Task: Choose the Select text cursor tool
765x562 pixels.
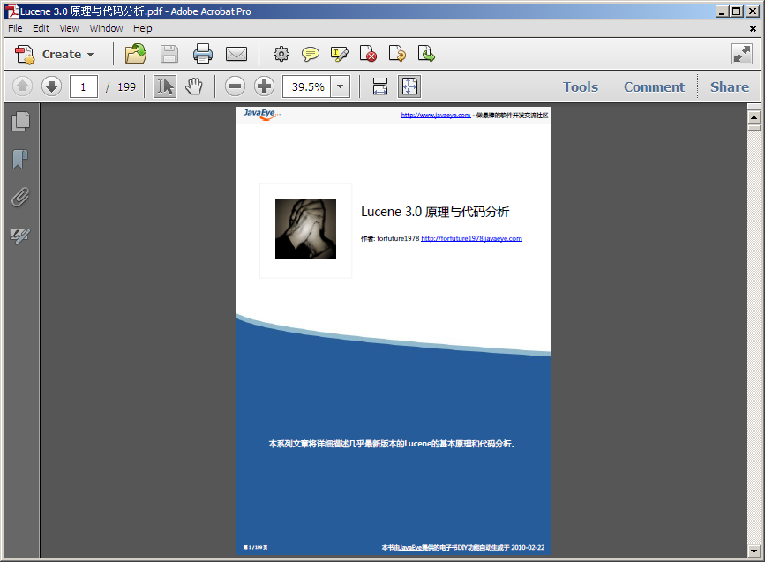Action: (x=165, y=86)
